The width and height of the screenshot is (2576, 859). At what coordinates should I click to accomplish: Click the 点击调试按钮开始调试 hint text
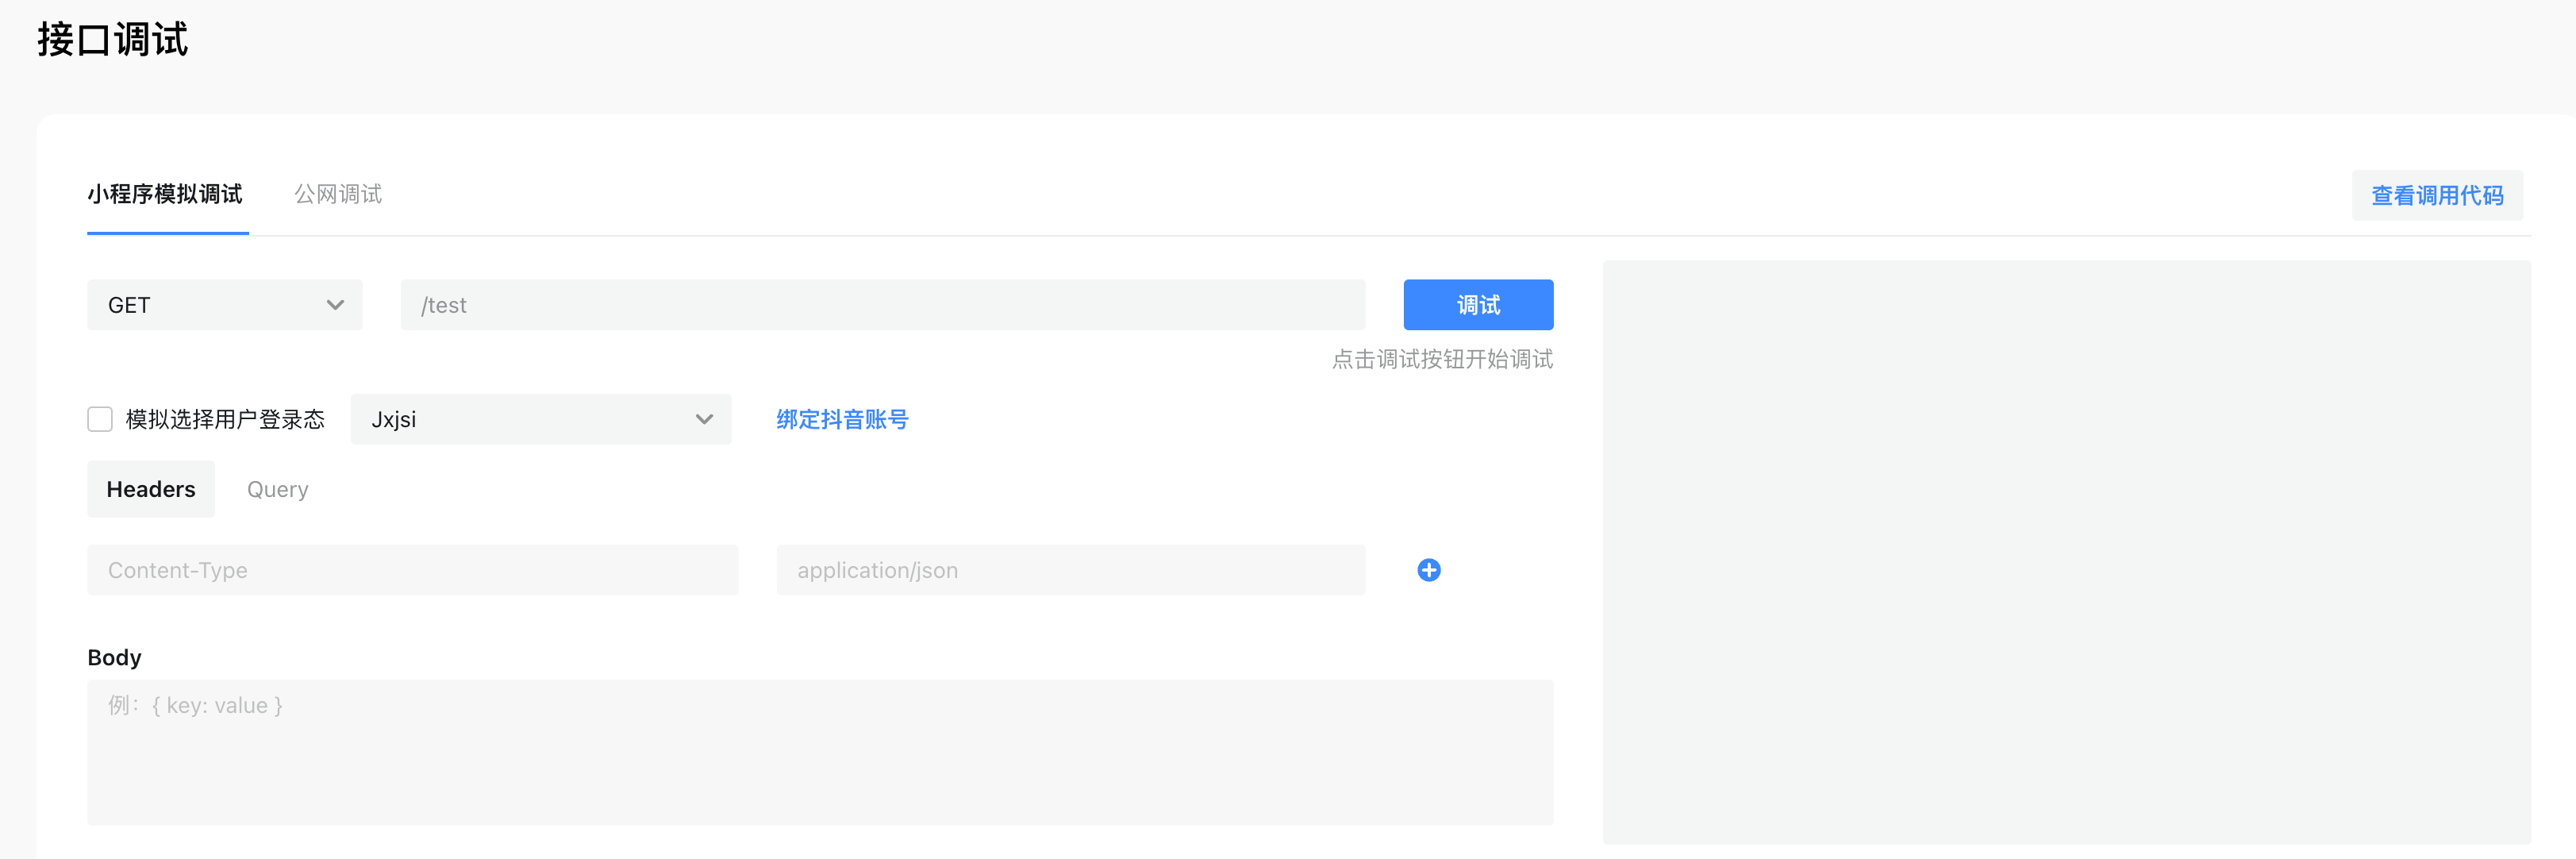click(1442, 359)
